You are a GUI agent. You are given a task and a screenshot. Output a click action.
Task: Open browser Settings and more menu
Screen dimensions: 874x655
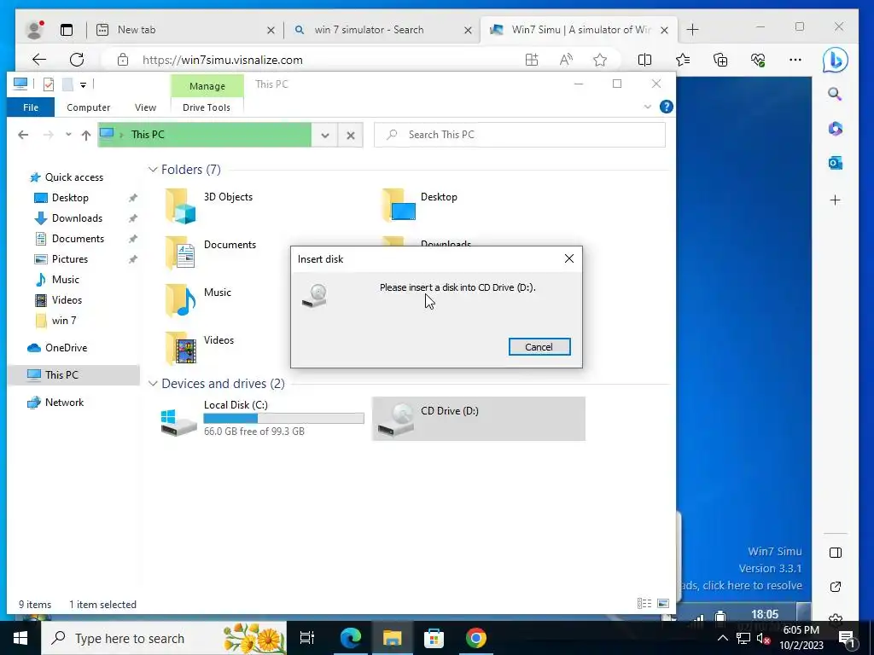[x=795, y=60]
